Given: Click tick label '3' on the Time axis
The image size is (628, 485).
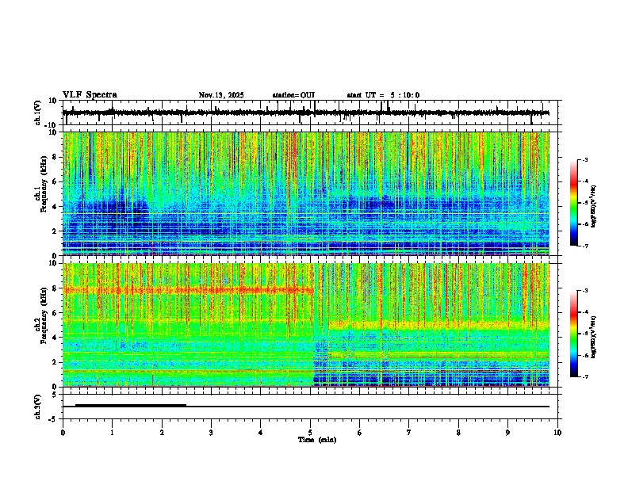Looking at the screenshot, I should tap(211, 433).
